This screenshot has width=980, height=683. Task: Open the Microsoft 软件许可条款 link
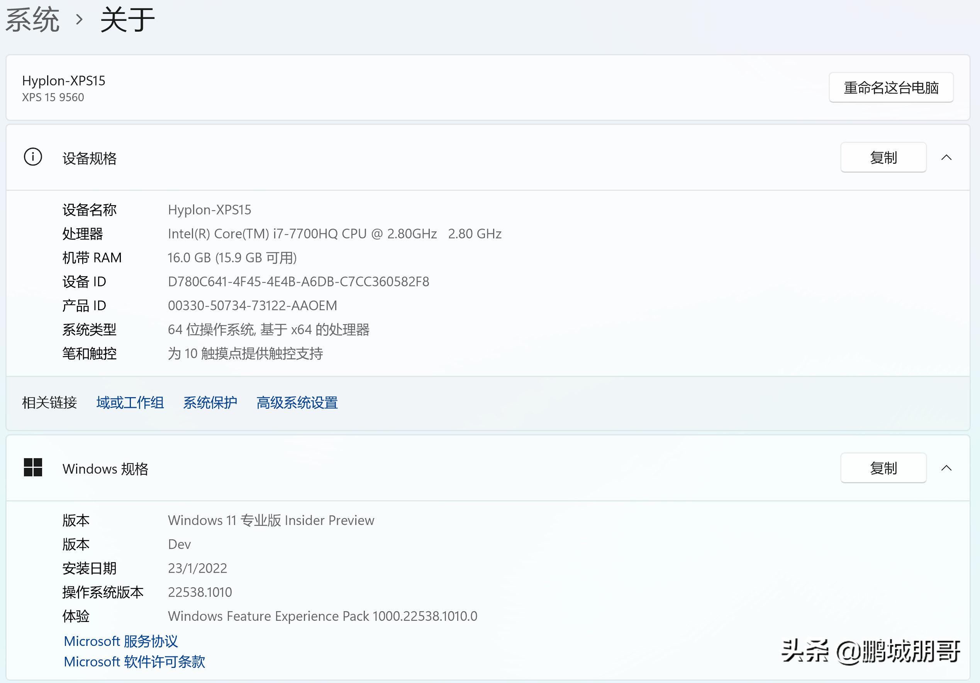pyautogui.click(x=134, y=662)
